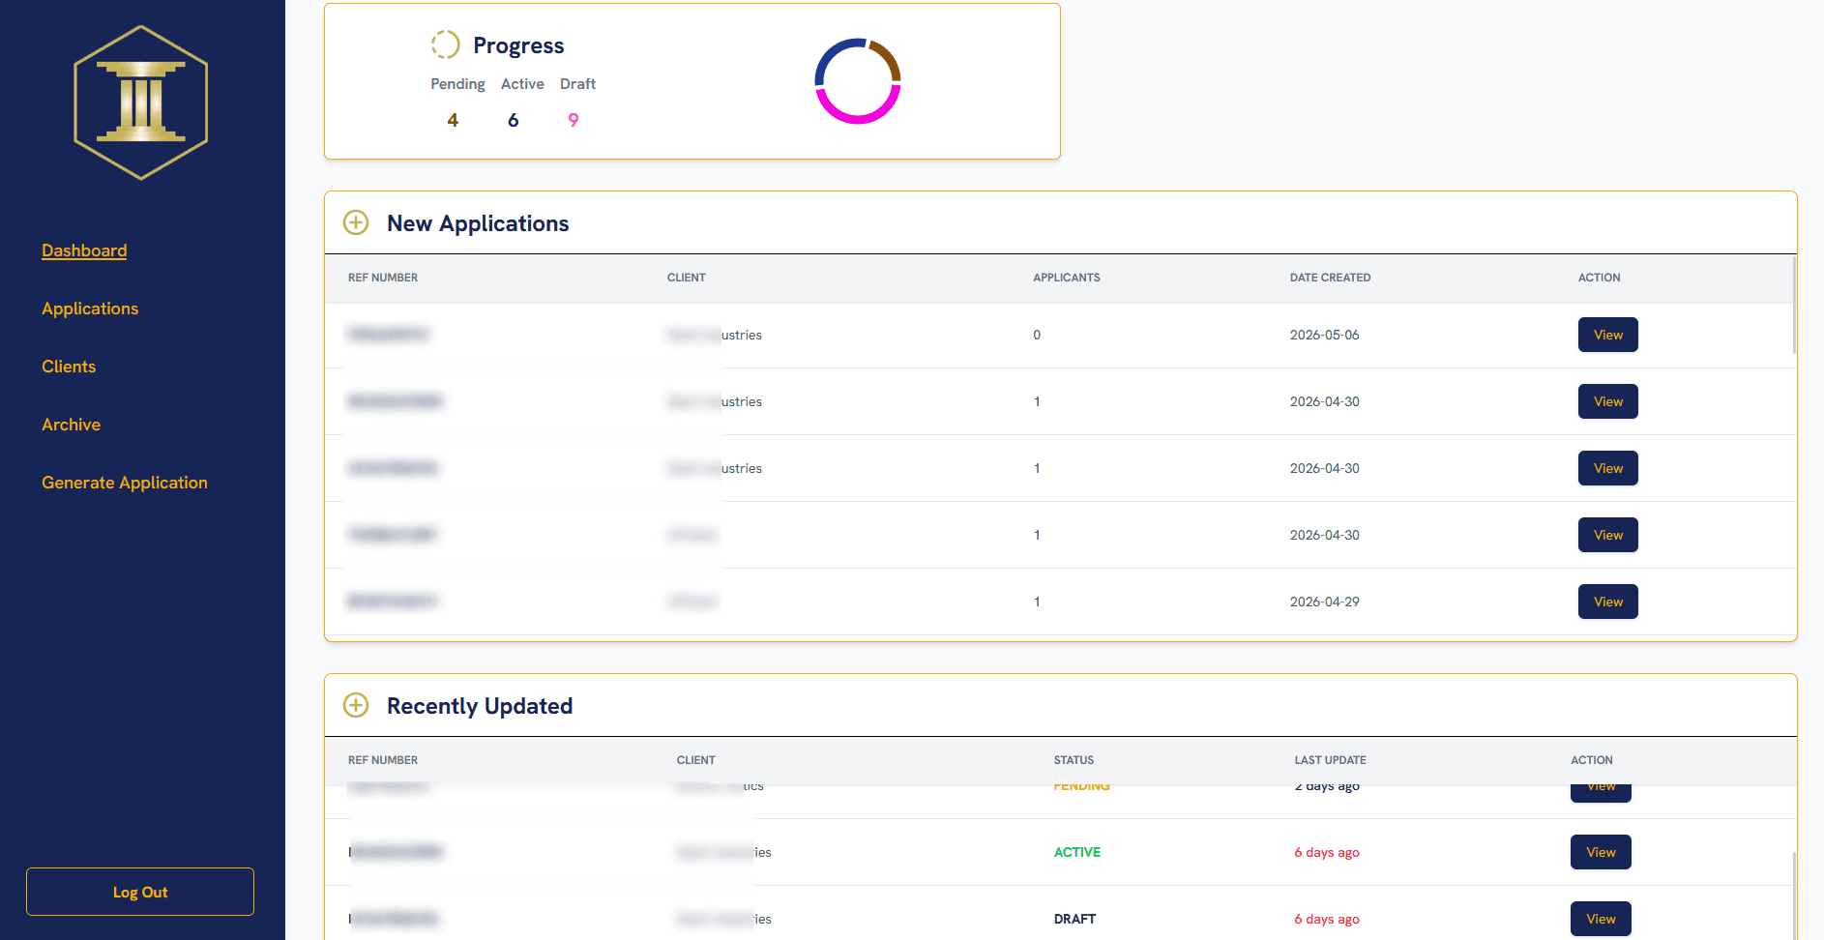View the ACTIVE recently updated application
The width and height of the screenshot is (1824, 940).
click(x=1601, y=852)
